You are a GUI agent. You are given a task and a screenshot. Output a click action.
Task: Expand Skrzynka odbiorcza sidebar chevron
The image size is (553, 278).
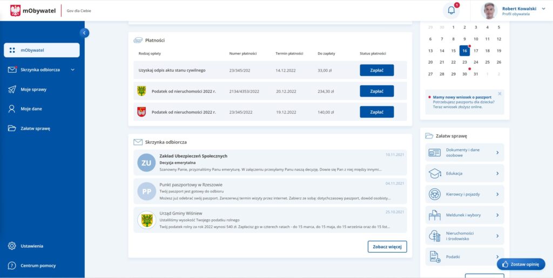point(73,69)
